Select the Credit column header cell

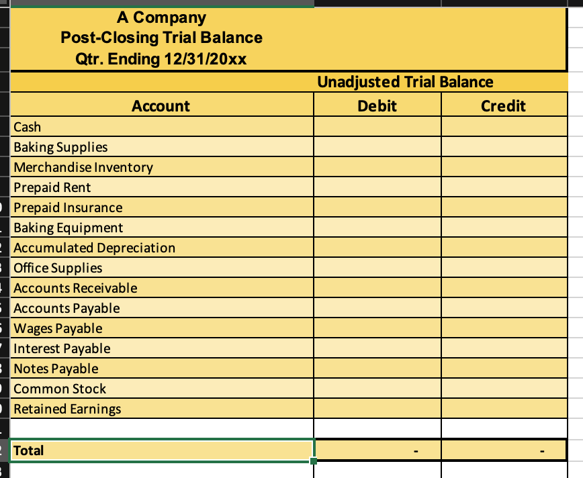pos(504,105)
